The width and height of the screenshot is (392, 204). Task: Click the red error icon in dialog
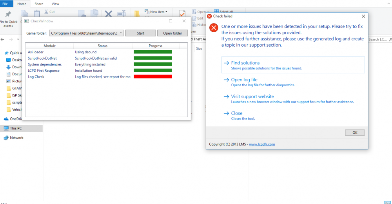pos(214,27)
